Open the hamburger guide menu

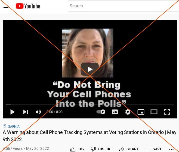click(x=6, y=6)
